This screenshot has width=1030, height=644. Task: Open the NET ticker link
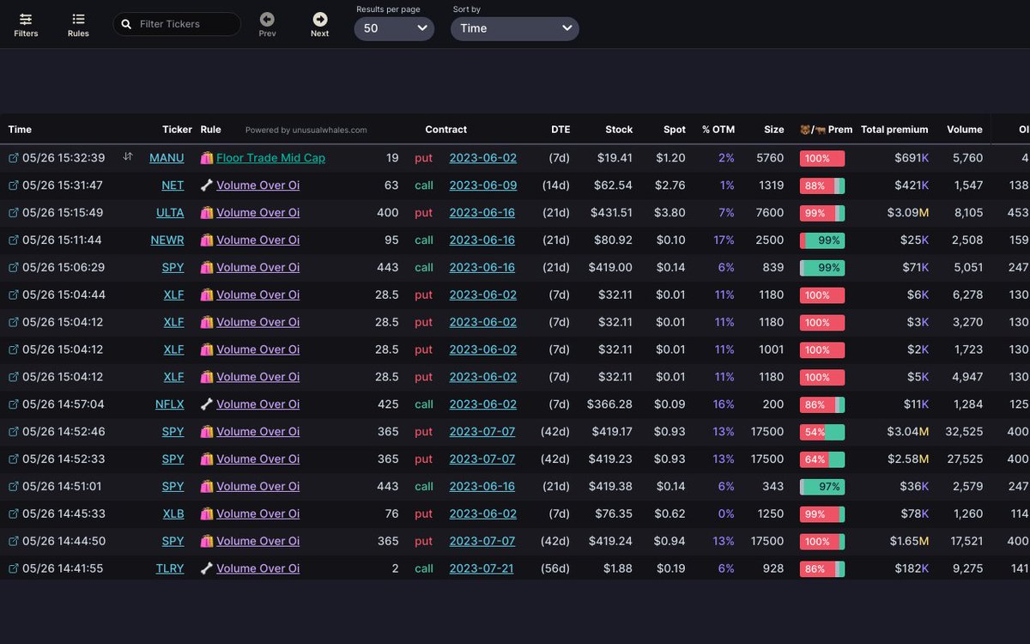click(172, 185)
